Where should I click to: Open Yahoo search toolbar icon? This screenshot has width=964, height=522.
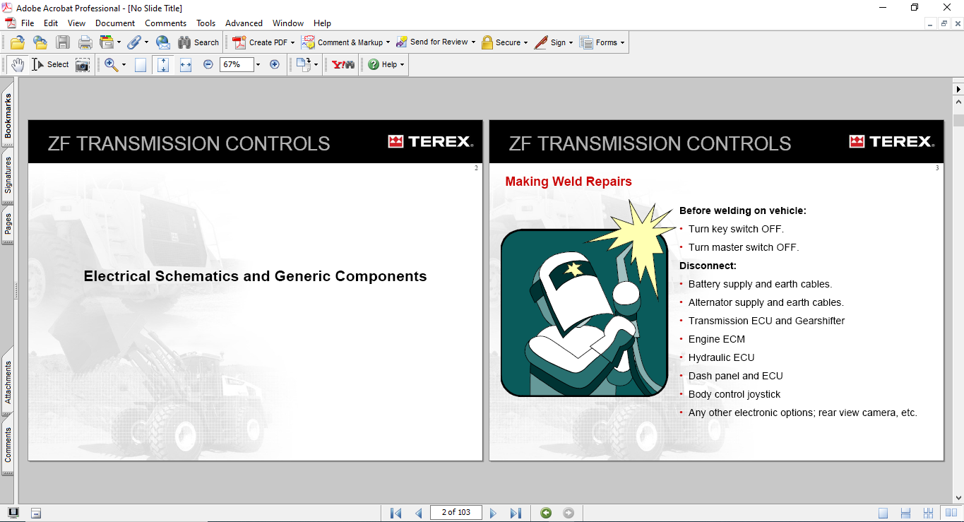(x=343, y=64)
